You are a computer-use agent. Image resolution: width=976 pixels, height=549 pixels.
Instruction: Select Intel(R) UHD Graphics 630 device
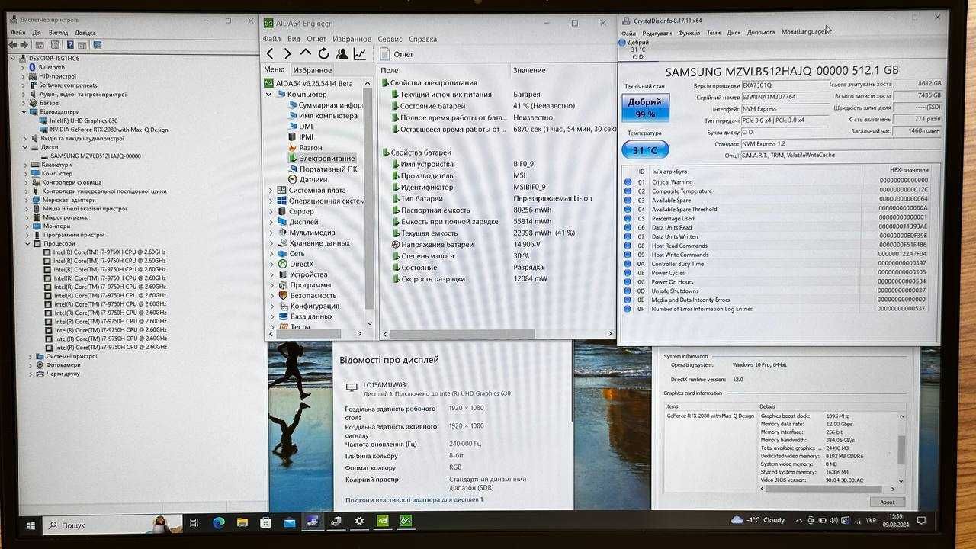pos(83,120)
